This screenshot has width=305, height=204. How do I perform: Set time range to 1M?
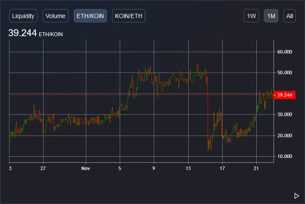(x=271, y=16)
